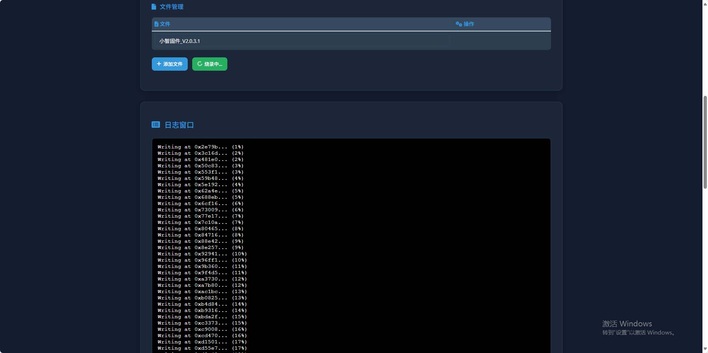Image resolution: width=708 pixels, height=353 pixels.
Task: Click the page's vertical scrollbar thumb
Action: tap(705, 142)
